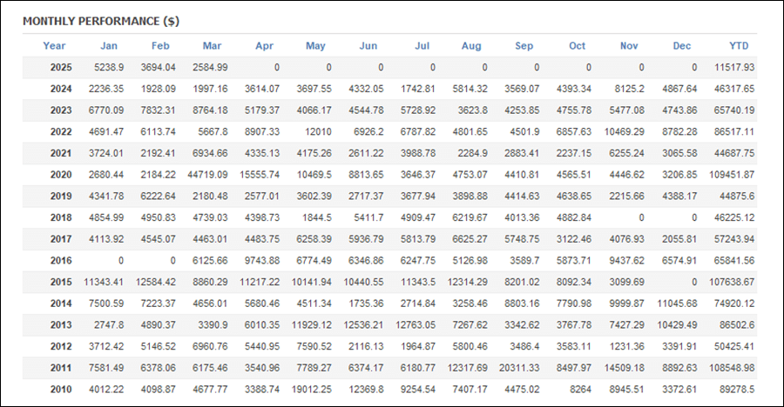Click the 2020 year row label
Viewport: 784px width, 407px height.
point(61,175)
